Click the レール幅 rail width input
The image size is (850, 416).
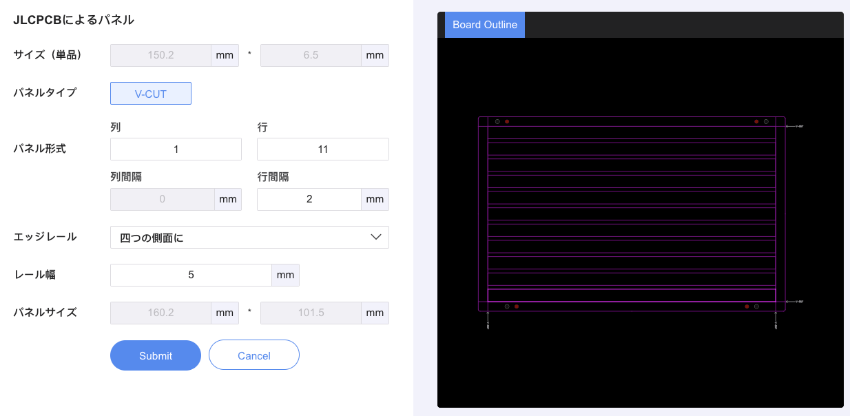click(x=191, y=275)
